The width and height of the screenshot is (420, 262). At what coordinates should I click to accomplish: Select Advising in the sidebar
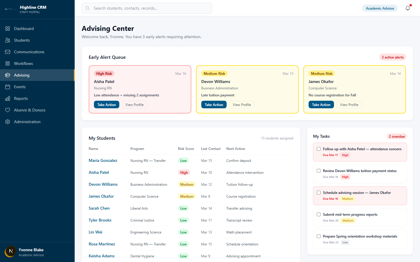[x=22, y=75]
